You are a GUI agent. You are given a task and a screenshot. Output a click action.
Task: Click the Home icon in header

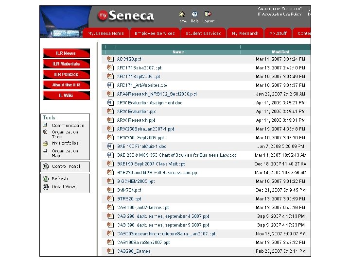click(x=182, y=14)
